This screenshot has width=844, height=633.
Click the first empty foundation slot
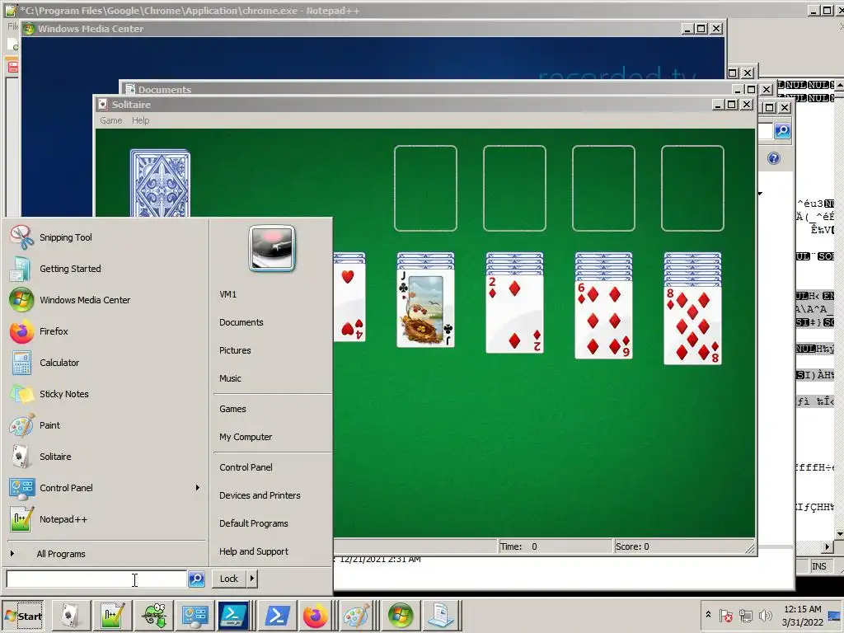click(x=425, y=188)
